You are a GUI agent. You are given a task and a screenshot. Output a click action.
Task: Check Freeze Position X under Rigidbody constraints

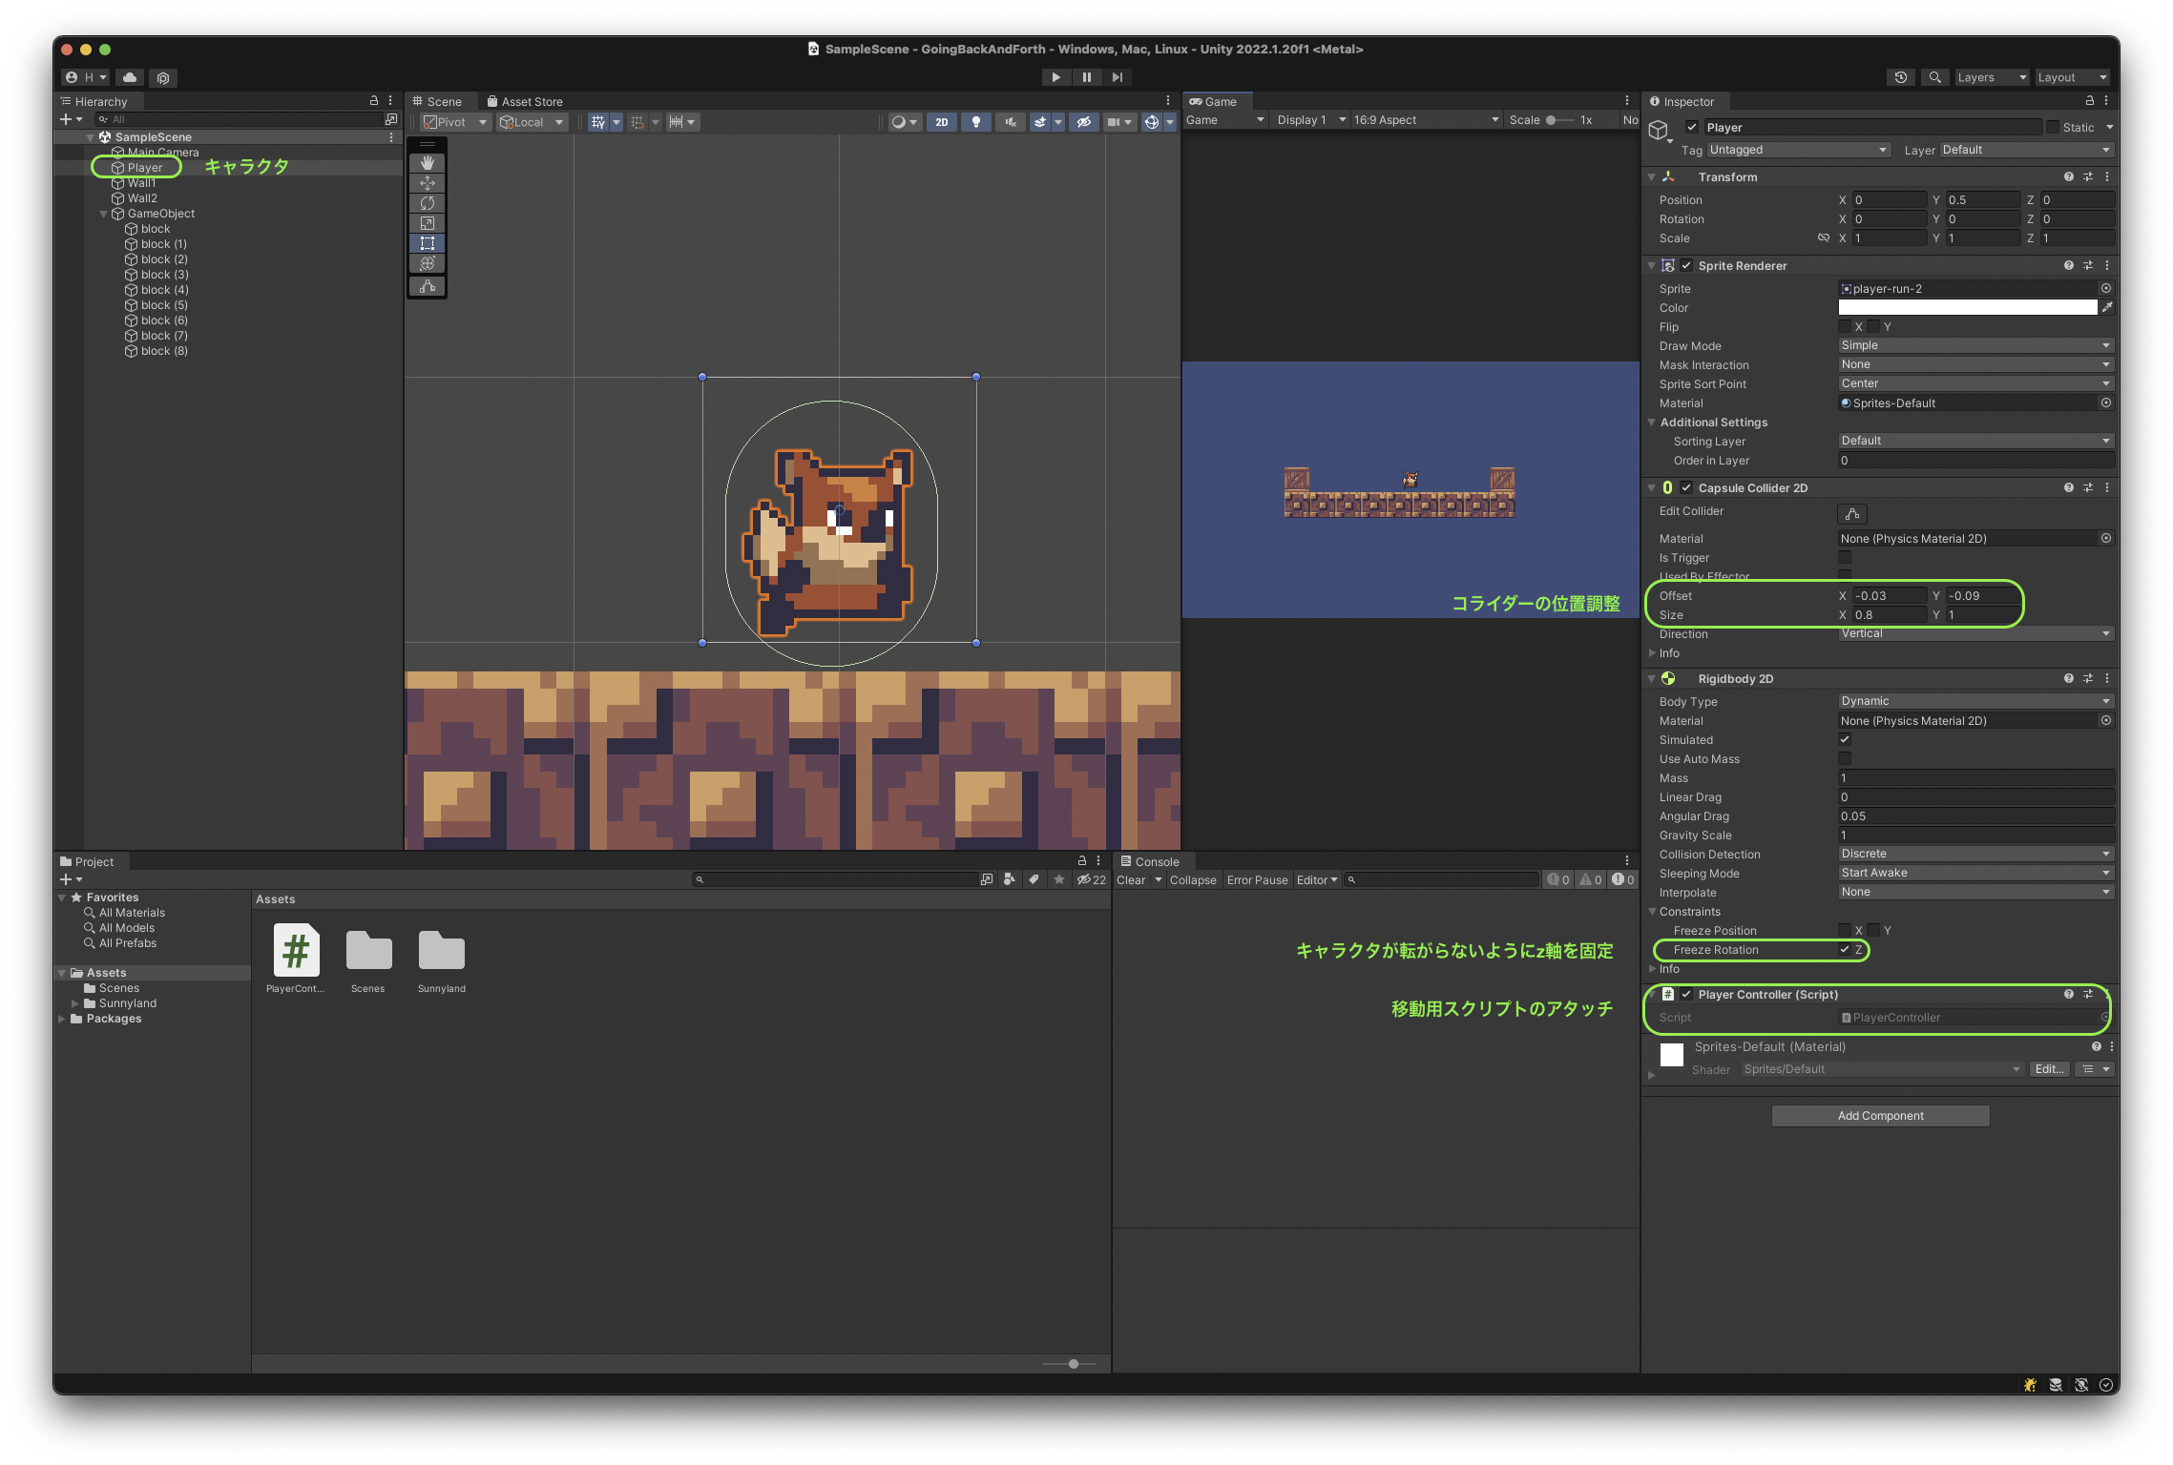[x=1846, y=930]
